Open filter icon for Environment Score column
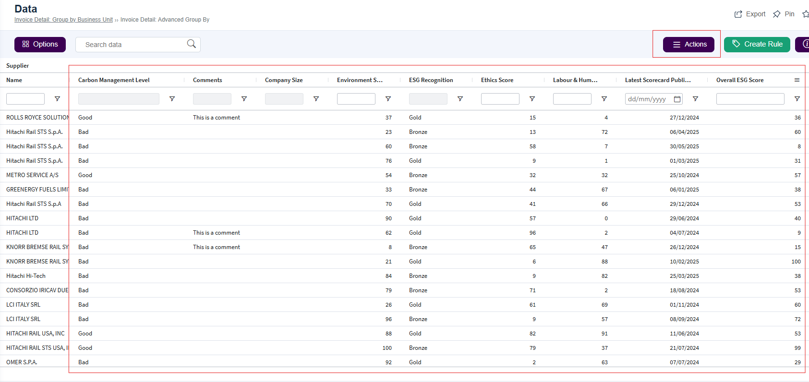Image resolution: width=809 pixels, height=382 pixels. [388, 99]
